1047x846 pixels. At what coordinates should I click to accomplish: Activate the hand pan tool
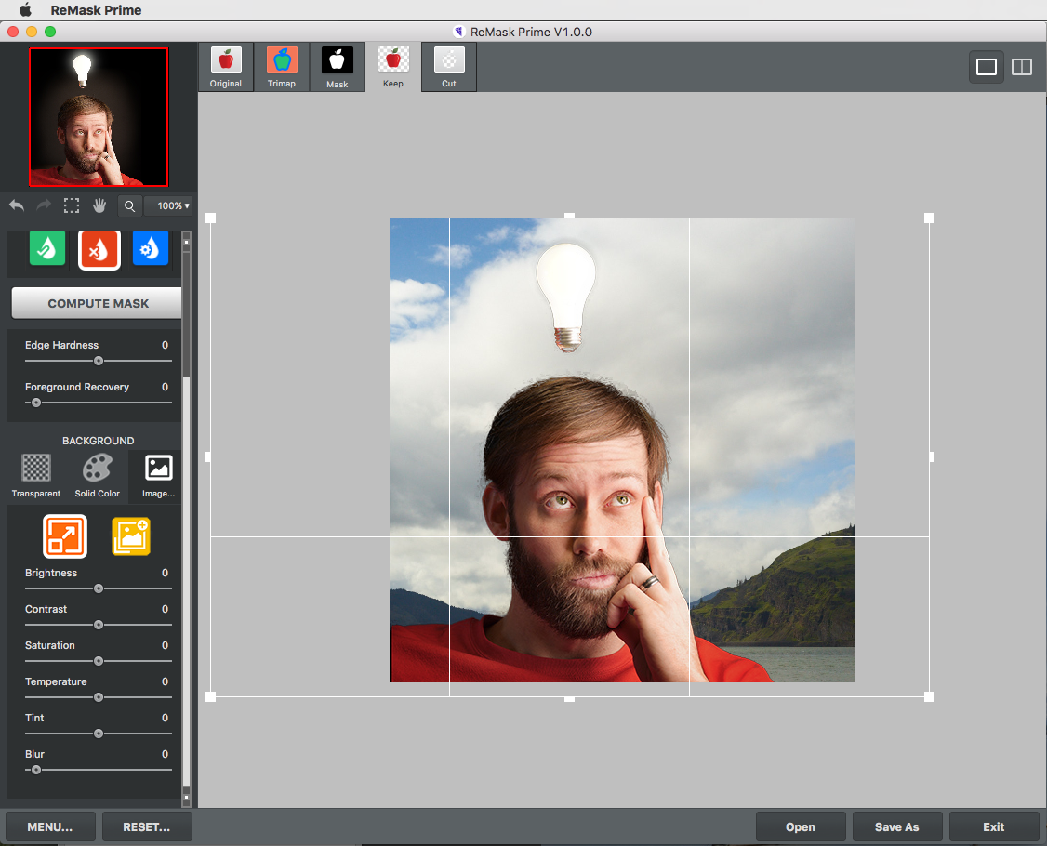pos(99,205)
